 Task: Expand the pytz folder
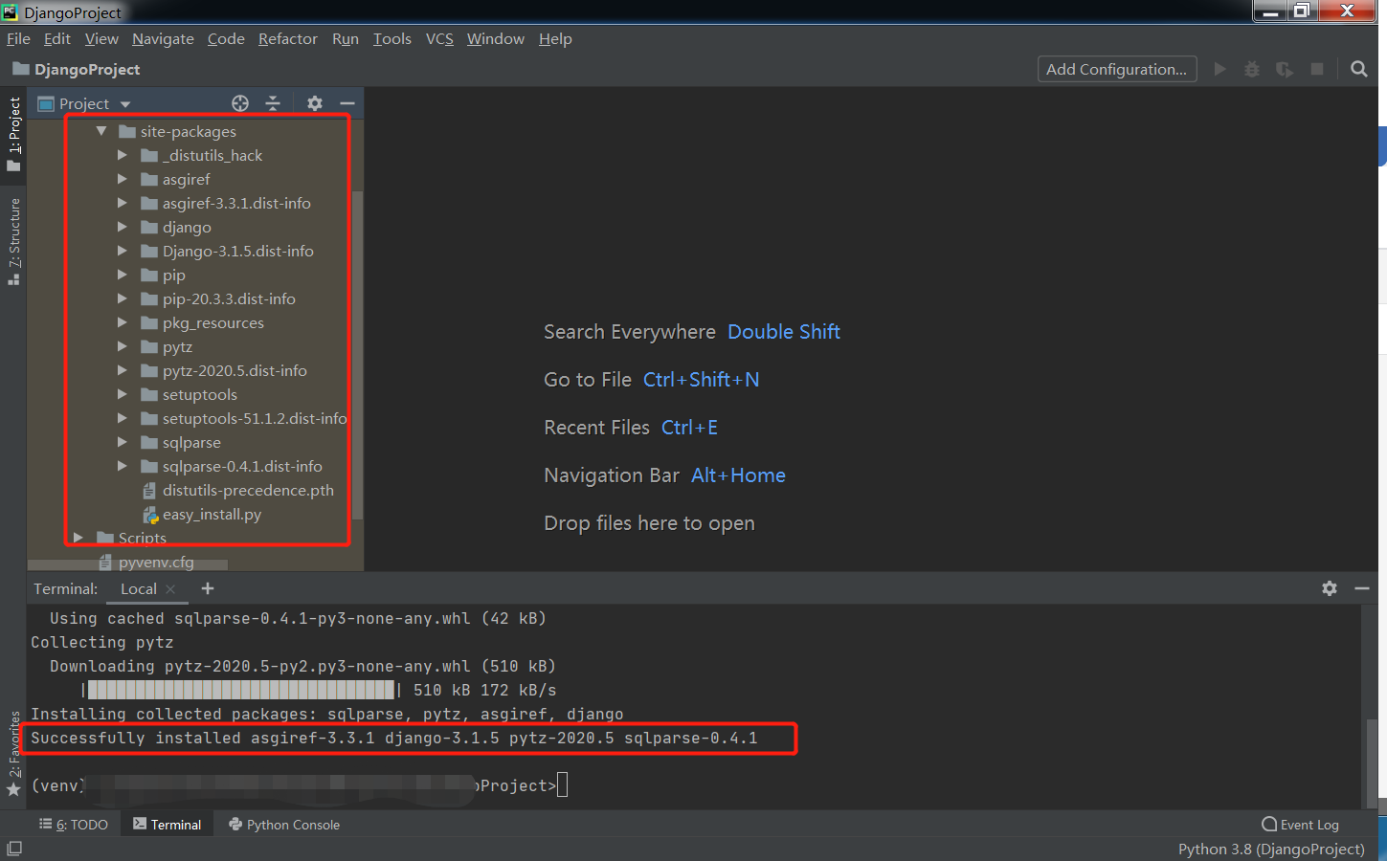click(x=122, y=346)
